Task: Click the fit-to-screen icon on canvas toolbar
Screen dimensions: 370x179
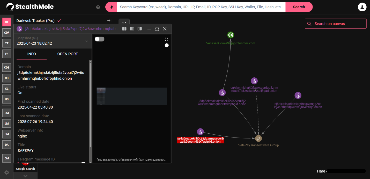Action: point(124,22)
